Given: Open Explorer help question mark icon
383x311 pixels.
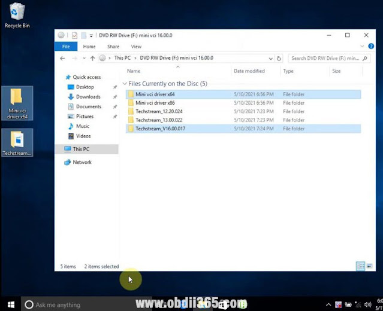Looking at the screenshot, I should tap(371, 46).
